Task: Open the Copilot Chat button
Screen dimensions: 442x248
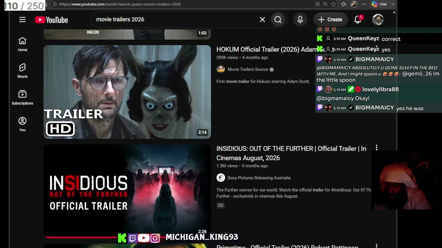Action: [379, 4]
